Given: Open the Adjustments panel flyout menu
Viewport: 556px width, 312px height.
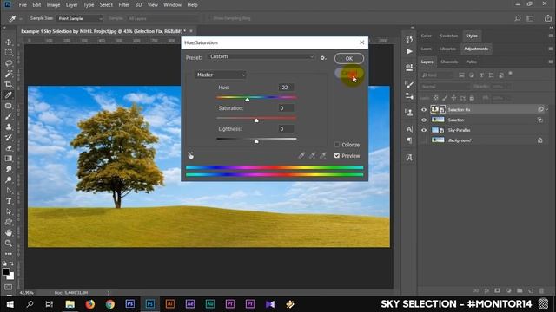Looking at the screenshot, I should click(x=550, y=49).
